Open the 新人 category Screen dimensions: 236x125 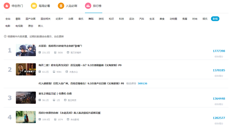[x=41, y=26]
